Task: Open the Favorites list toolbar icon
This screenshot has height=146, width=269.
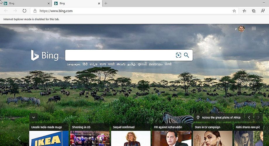Action: 244,11
